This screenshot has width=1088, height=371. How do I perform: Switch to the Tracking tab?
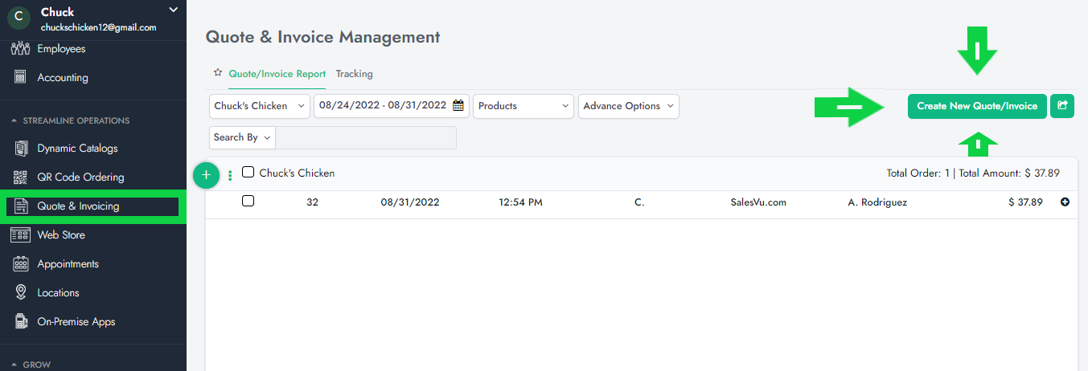[354, 74]
